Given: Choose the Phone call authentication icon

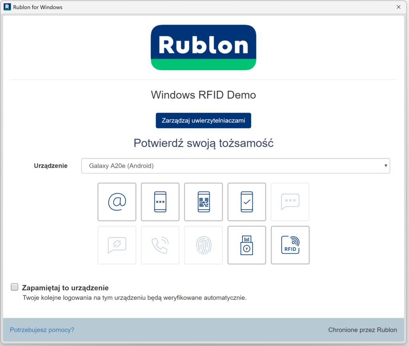Looking at the screenshot, I should click(x=160, y=245).
